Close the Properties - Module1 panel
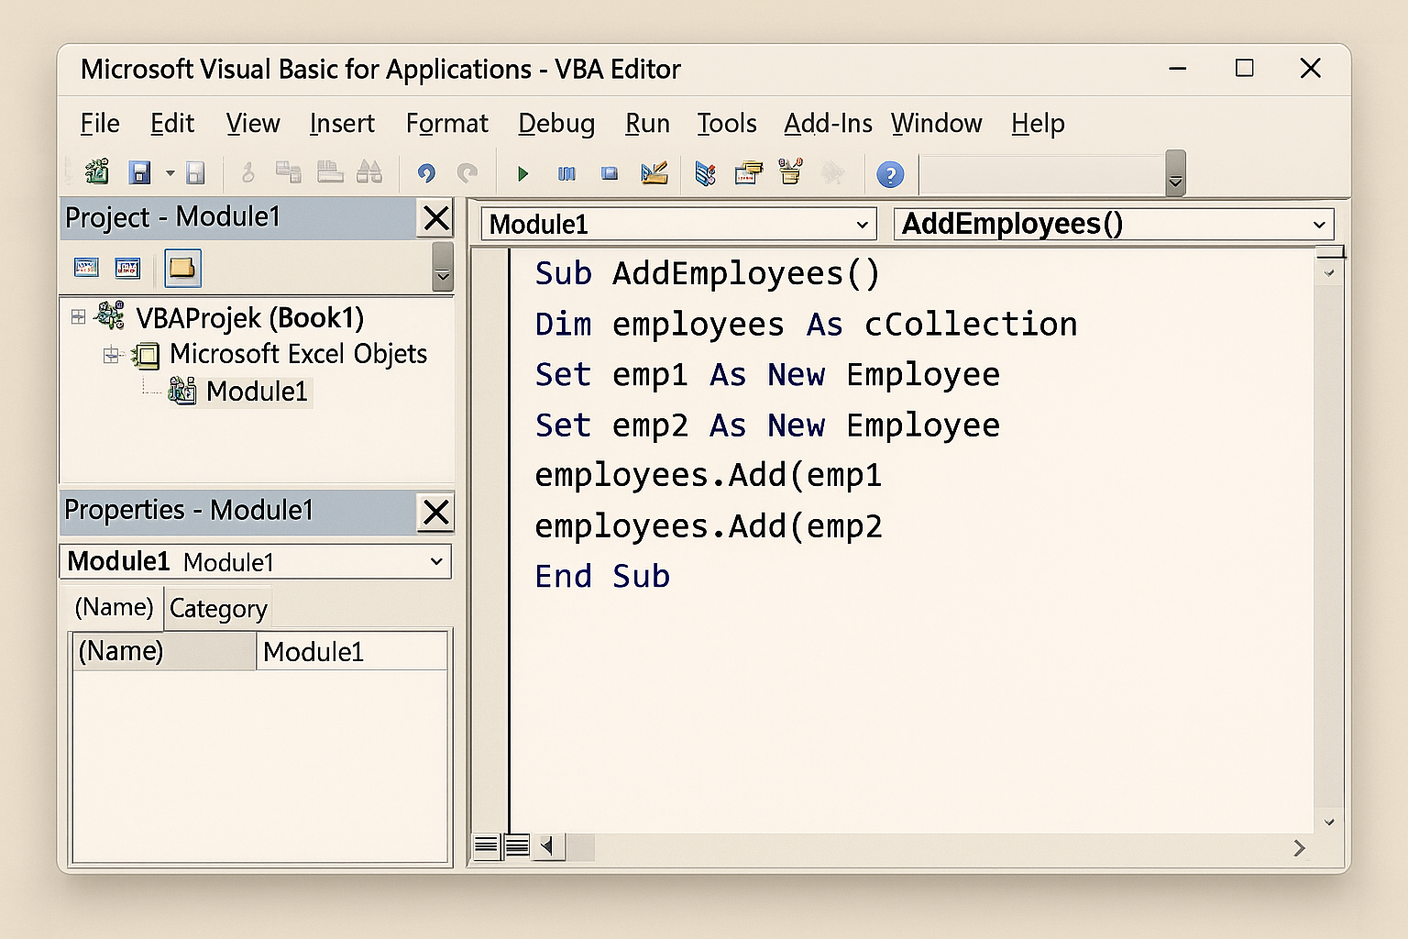 (436, 513)
